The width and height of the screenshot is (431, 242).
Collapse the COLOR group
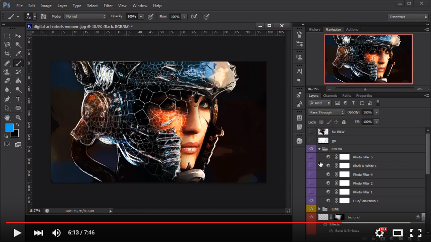click(319, 149)
